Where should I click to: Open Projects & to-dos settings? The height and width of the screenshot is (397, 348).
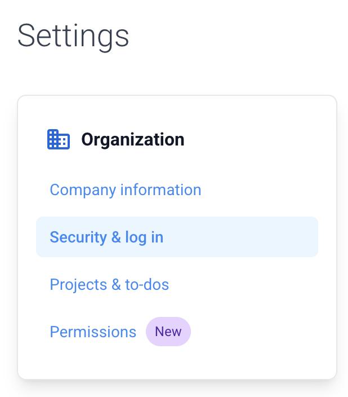(x=109, y=284)
